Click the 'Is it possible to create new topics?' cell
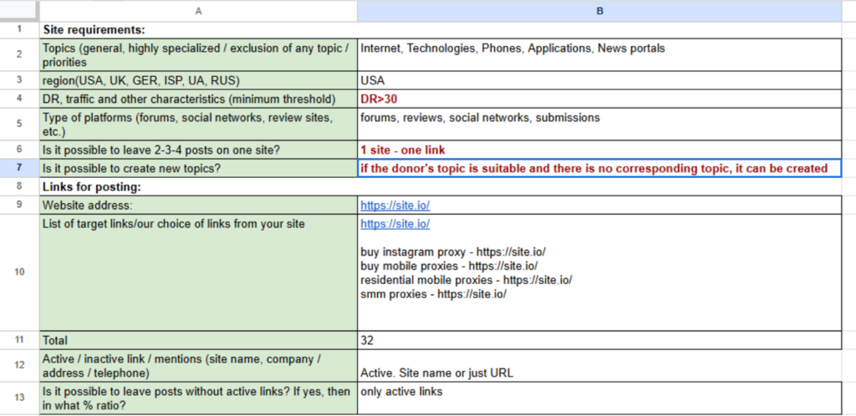Image resolution: width=856 pixels, height=416 pixels. pos(198,169)
